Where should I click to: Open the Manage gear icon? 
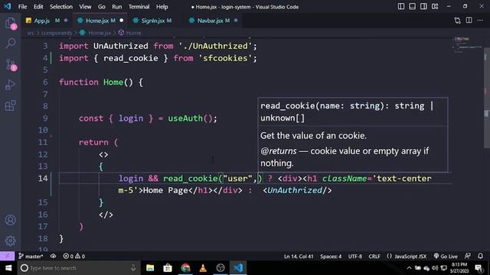click(10, 241)
